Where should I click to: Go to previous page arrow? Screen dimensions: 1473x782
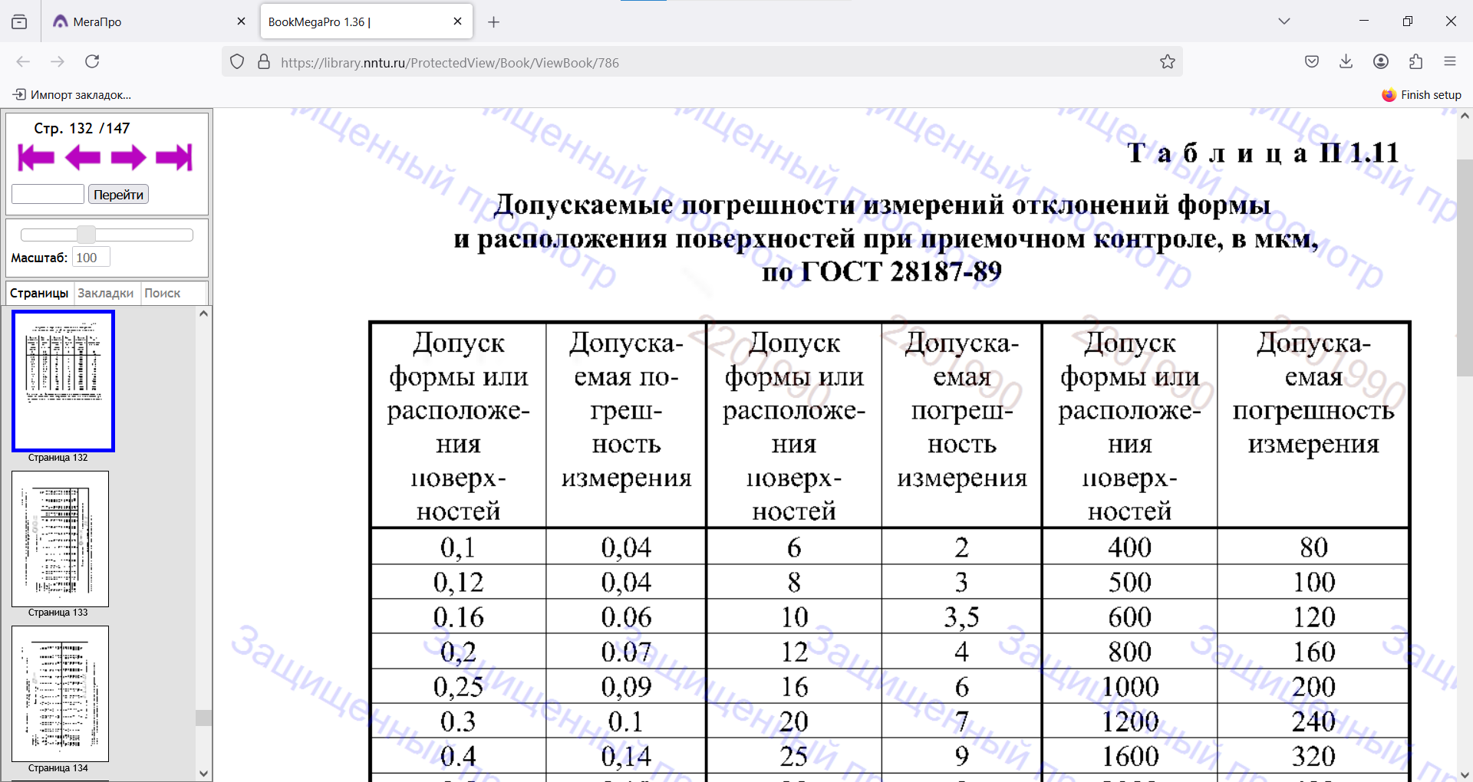(83, 158)
